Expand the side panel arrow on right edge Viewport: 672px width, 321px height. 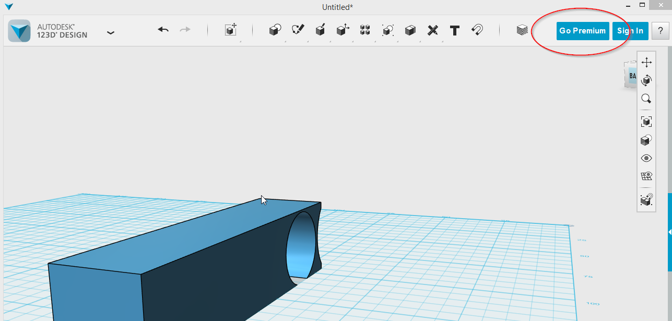670,231
